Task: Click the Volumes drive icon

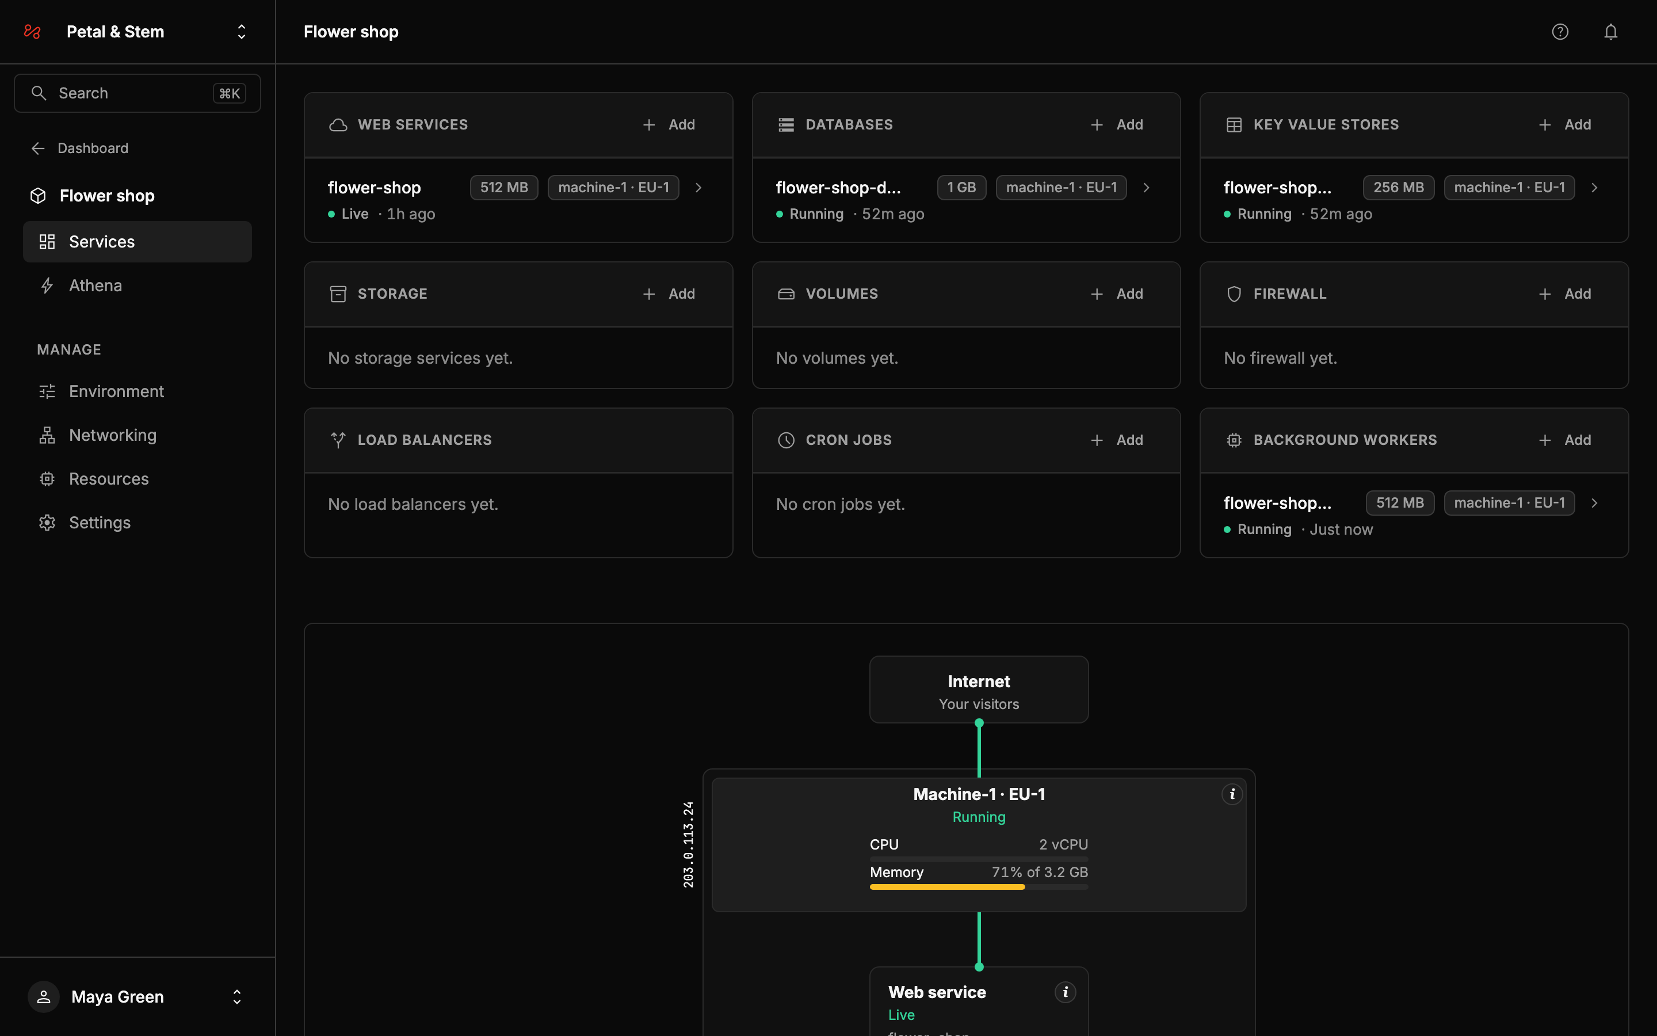Action: tap(786, 294)
